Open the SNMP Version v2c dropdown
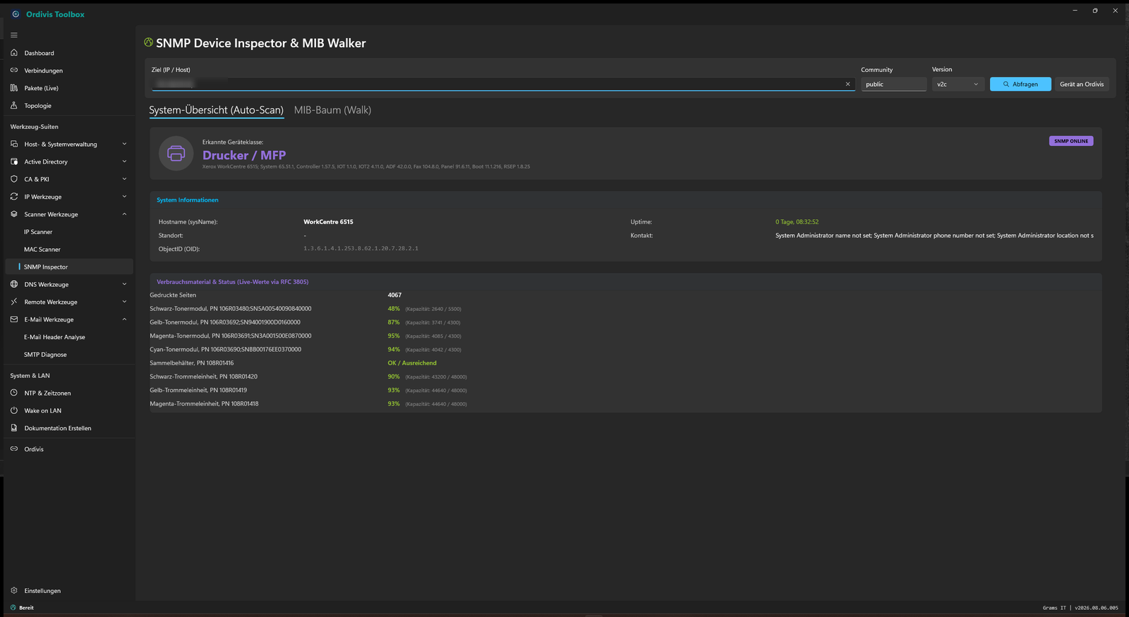This screenshot has width=1129, height=617. [958, 84]
